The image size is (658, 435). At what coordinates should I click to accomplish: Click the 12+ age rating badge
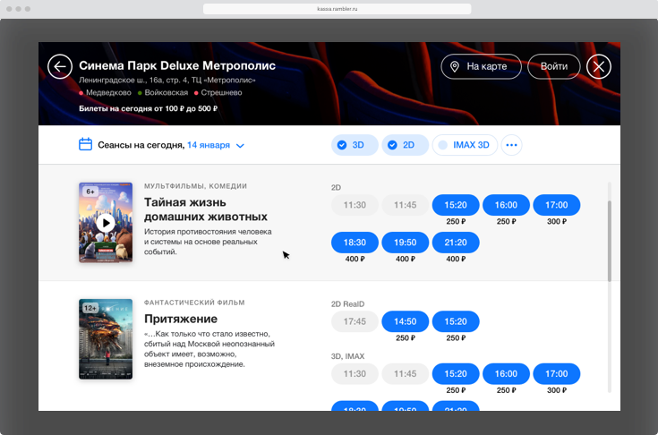tap(90, 308)
